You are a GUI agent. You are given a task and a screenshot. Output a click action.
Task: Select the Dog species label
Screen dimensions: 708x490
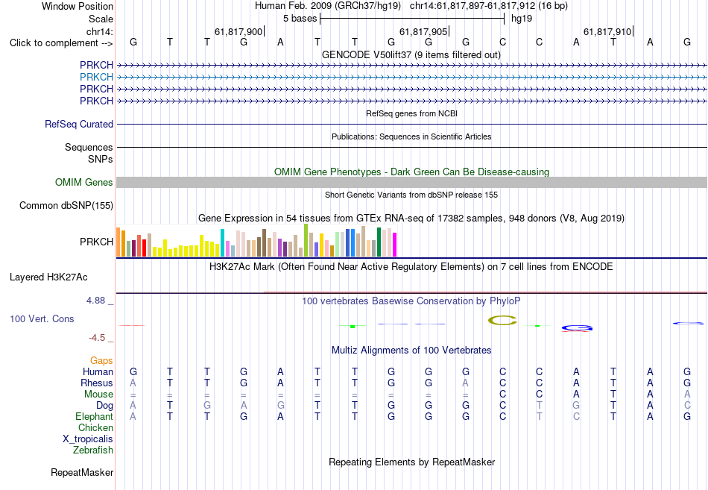point(104,406)
